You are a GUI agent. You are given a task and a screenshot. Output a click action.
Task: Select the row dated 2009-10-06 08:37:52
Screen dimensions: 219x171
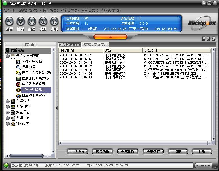coord(135,55)
